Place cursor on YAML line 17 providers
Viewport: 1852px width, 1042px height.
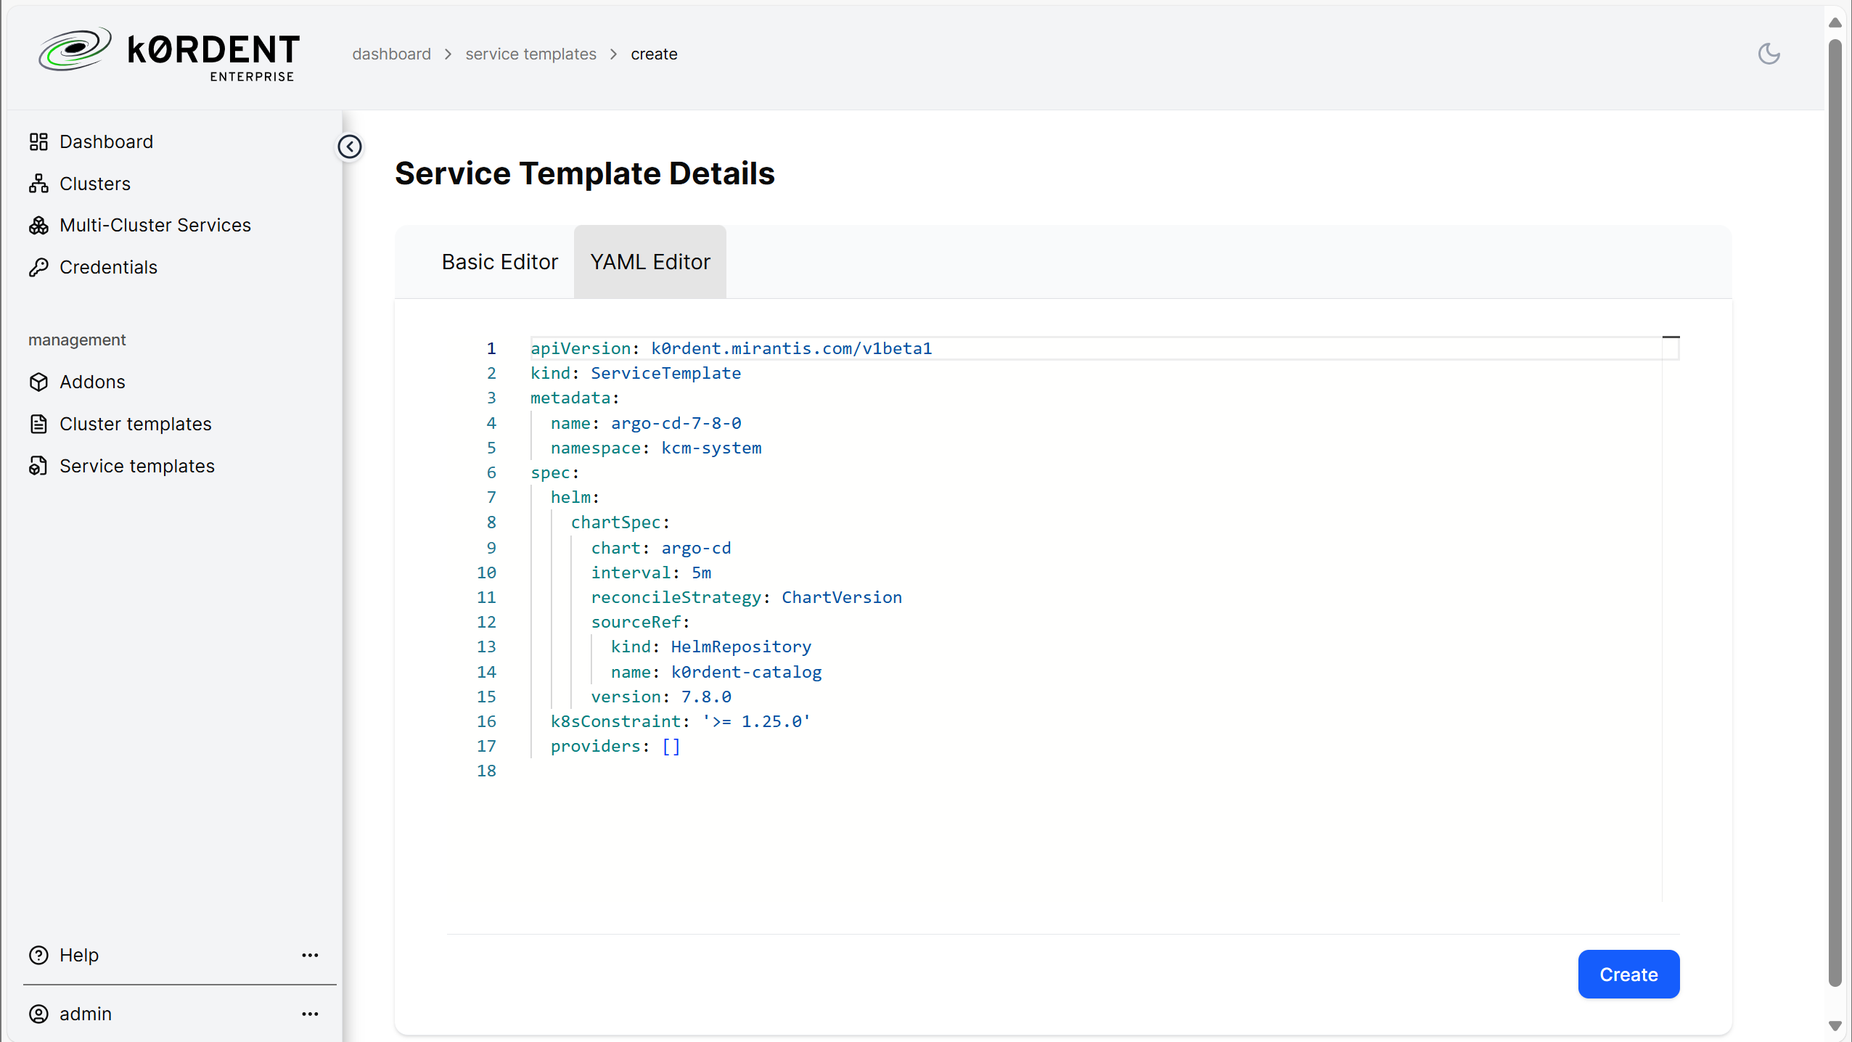coord(615,746)
